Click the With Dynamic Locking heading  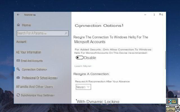(x=98, y=101)
